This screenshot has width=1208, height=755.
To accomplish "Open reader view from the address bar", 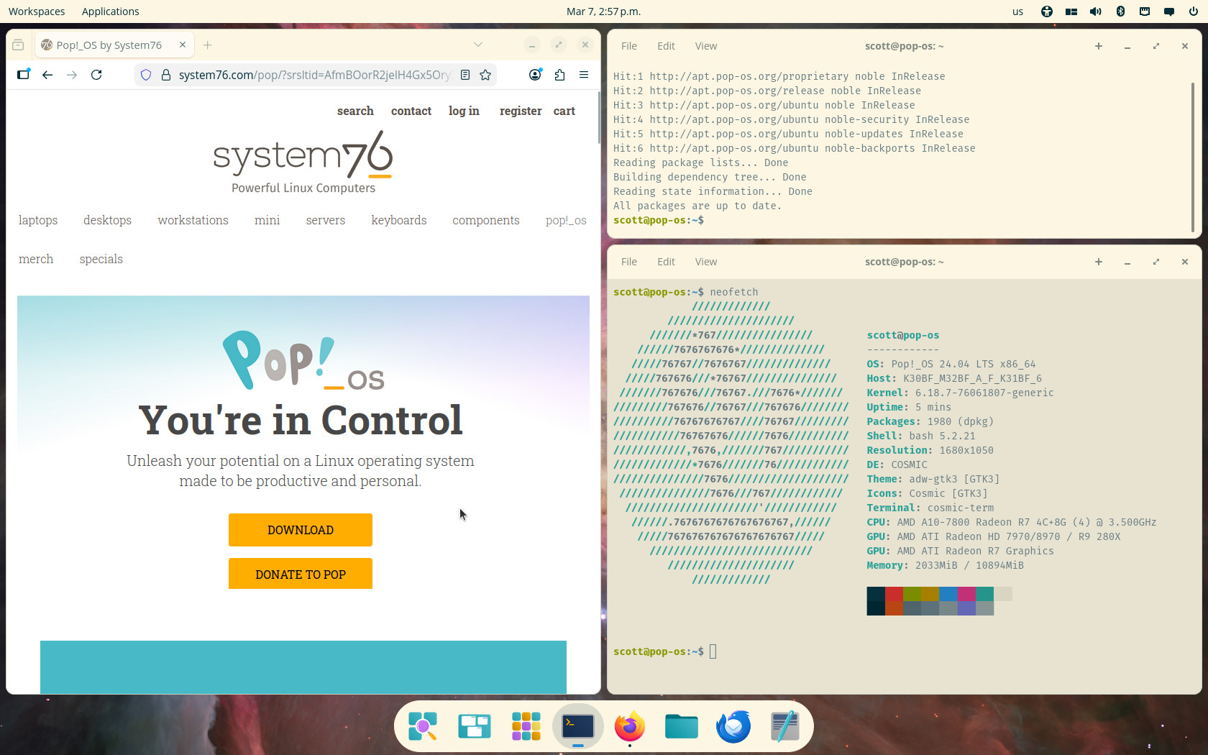I will tap(465, 75).
